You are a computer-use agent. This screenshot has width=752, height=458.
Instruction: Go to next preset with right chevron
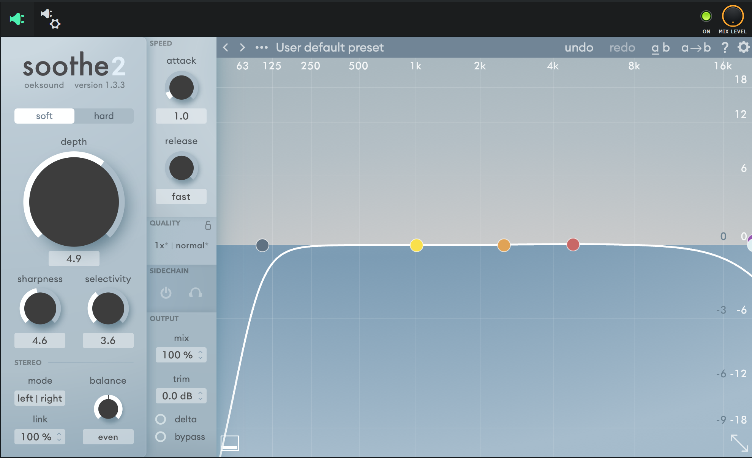tap(242, 47)
